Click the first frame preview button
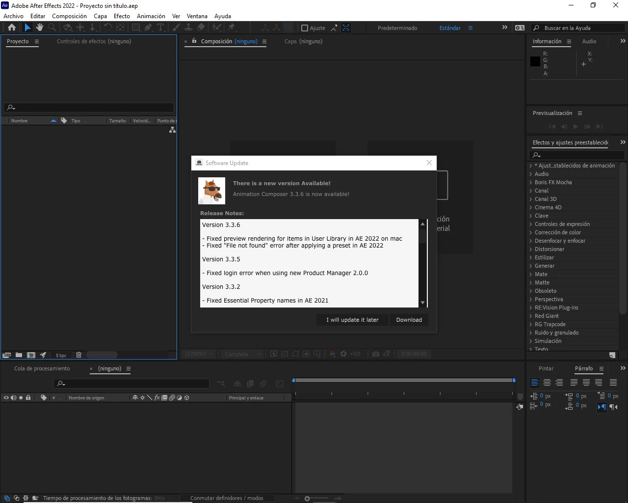628x503 pixels. [552, 126]
